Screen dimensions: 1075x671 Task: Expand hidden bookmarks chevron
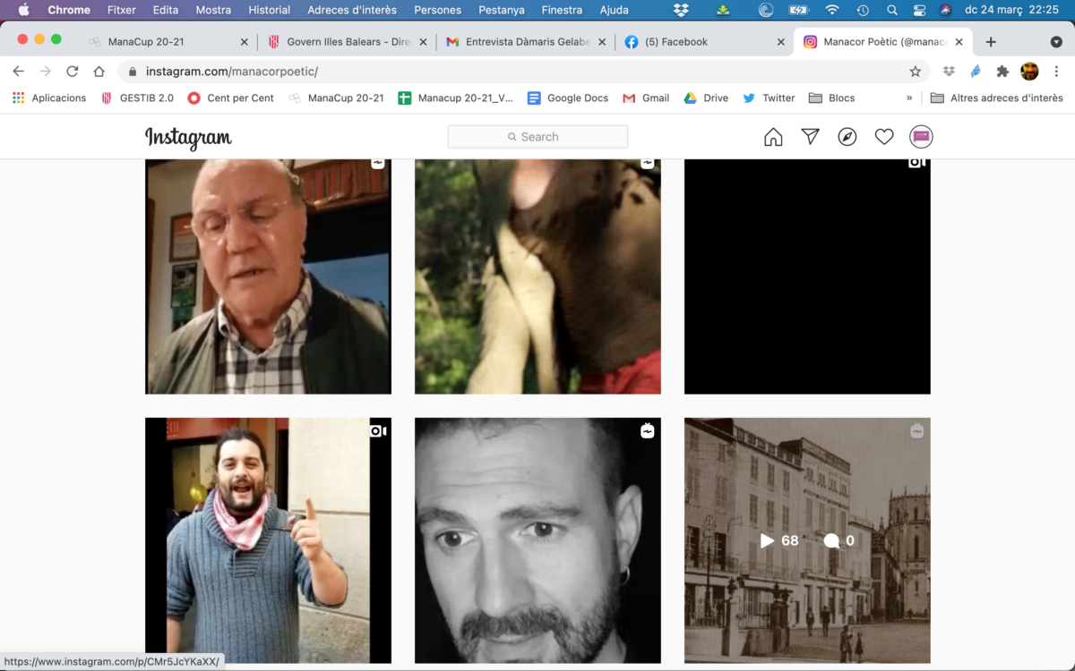pyautogui.click(x=909, y=98)
